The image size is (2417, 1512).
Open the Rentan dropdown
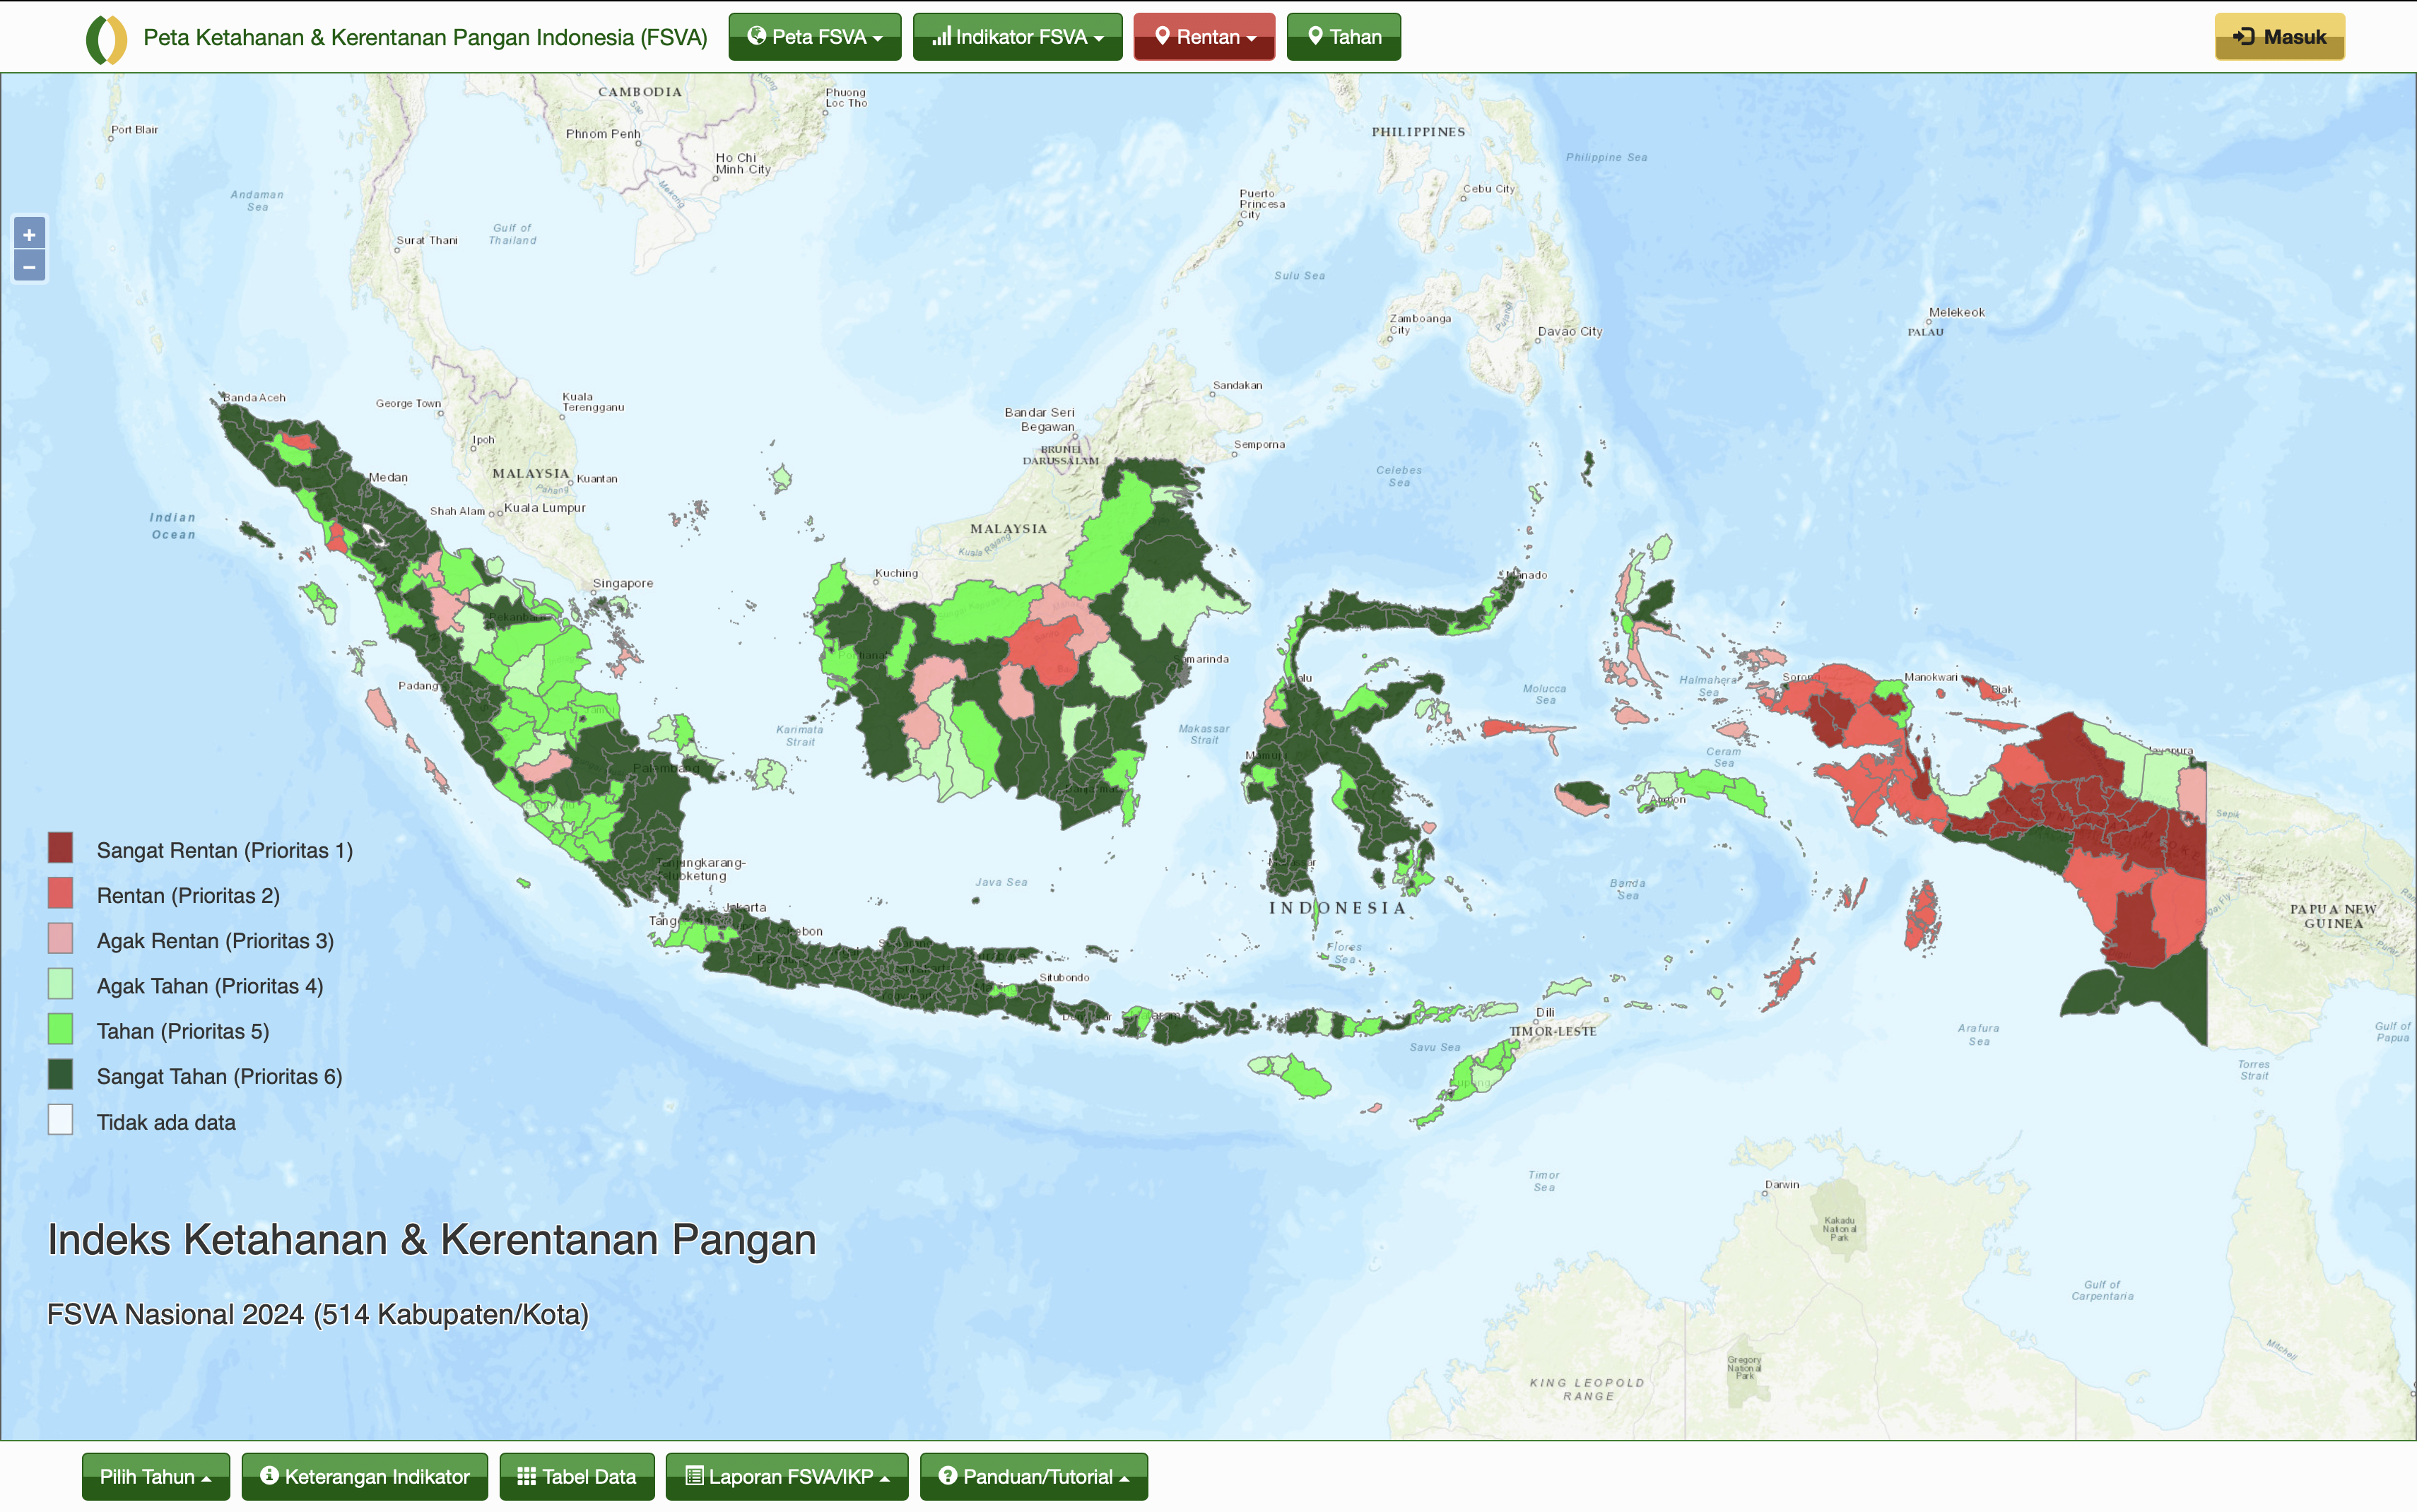tap(1204, 37)
